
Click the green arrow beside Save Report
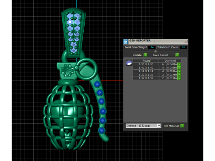point(177,55)
